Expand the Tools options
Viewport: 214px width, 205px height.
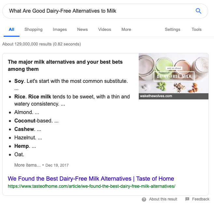(x=196, y=30)
